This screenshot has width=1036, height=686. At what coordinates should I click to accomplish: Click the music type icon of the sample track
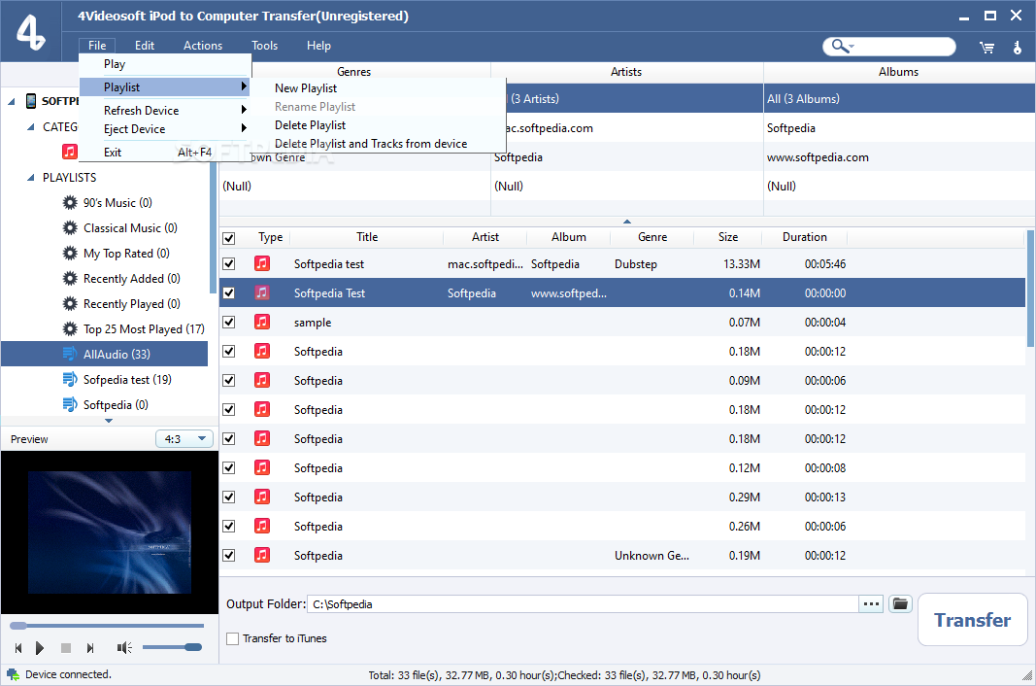[262, 323]
